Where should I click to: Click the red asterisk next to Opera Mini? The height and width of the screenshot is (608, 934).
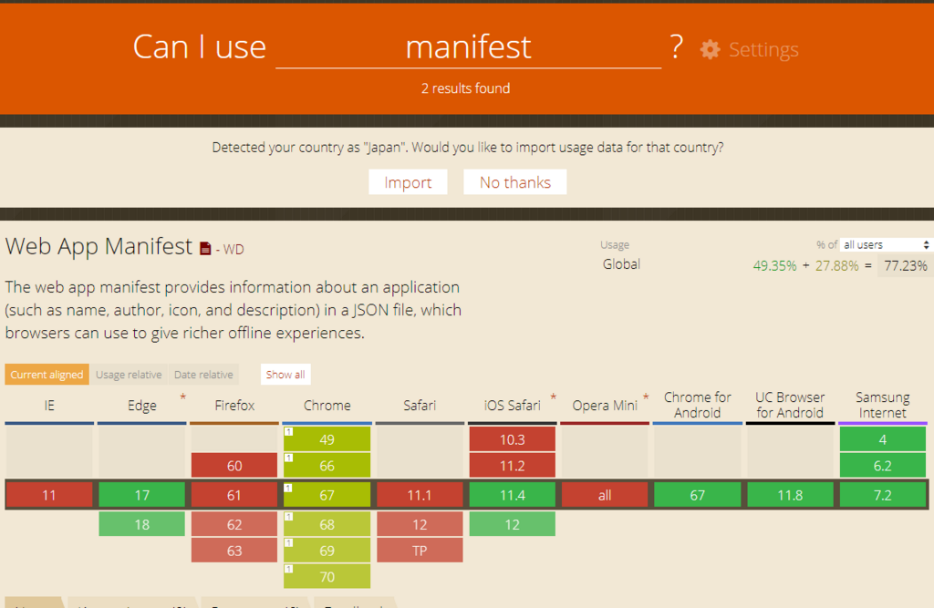[646, 397]
